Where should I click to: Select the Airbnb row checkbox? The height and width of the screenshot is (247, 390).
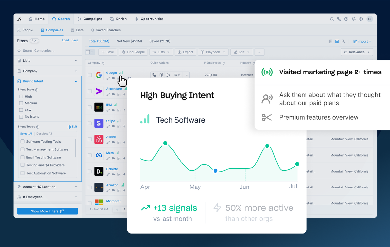(90, 139)
